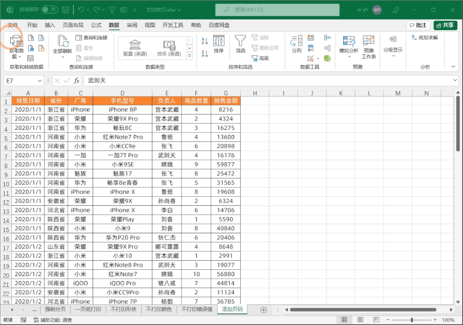This screenshot has width=463, height=325.
Task: Click the zoom slider handle
Action: coord(412,320)
